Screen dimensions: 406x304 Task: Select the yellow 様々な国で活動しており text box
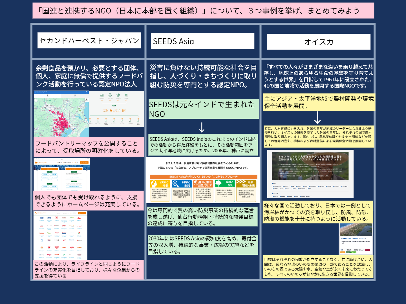coord(318,212)
